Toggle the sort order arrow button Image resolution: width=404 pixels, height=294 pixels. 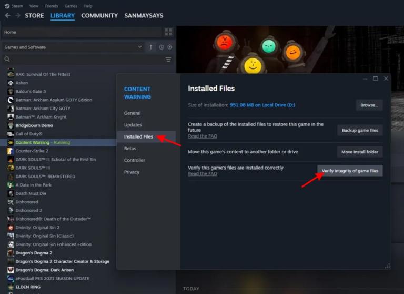pyautogui.click(x=151, y=47)
